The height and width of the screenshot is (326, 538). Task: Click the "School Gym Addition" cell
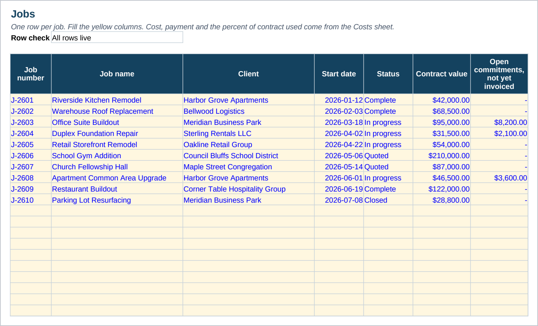pyautogui.click(x=117, y=156)
